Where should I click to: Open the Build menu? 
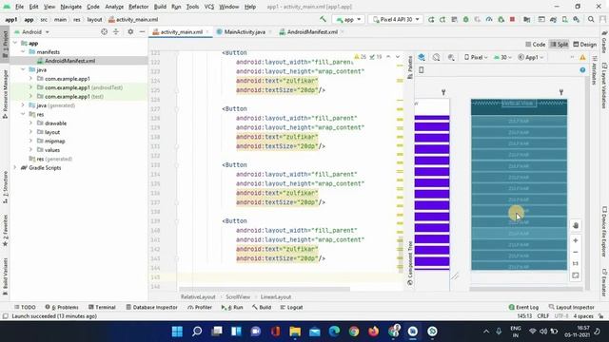(x=160, y=7)
